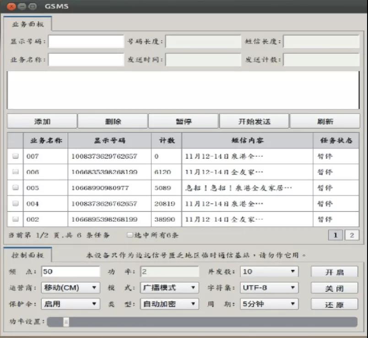Expand the 运营商 dropdown set to 移动(CM)
This screenshot has height=338, width=368.
click(70, 288)
